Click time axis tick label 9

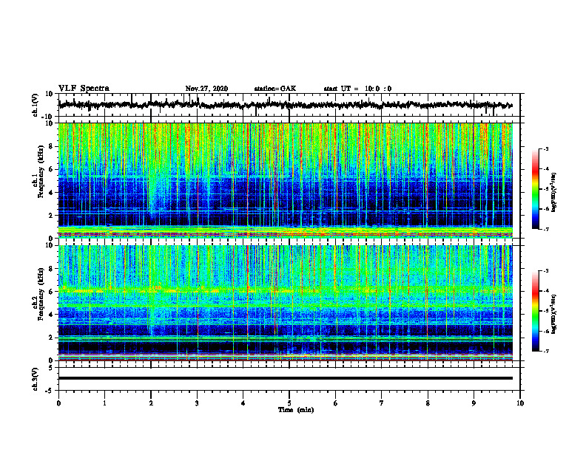click(474, 403)
